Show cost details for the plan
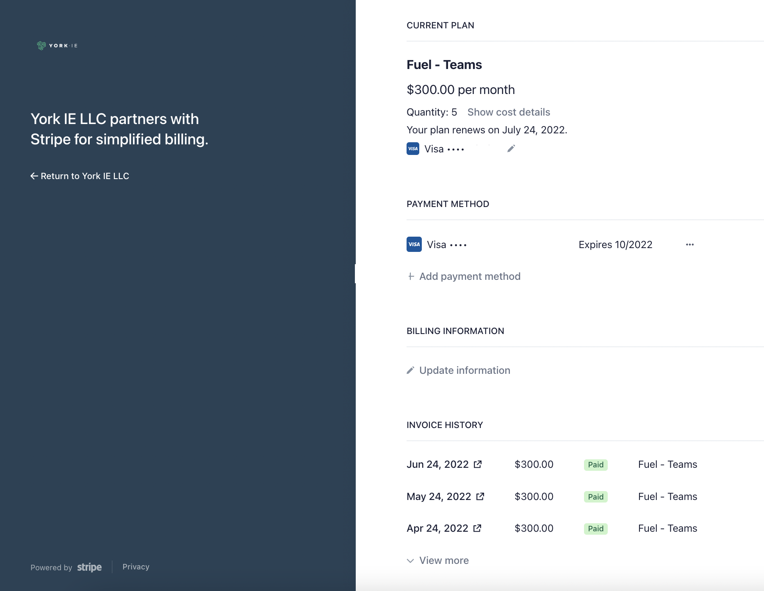764x591 pixels. tap(509, 112)
